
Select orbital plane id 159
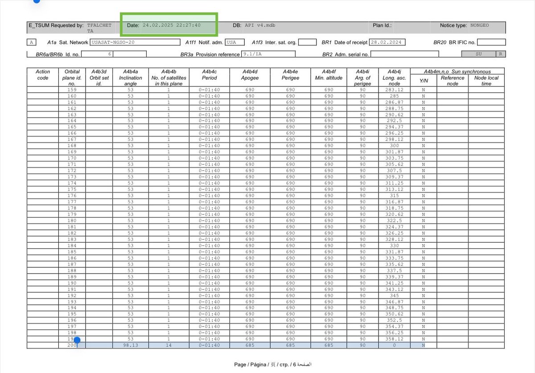click(x=72, y=90)
